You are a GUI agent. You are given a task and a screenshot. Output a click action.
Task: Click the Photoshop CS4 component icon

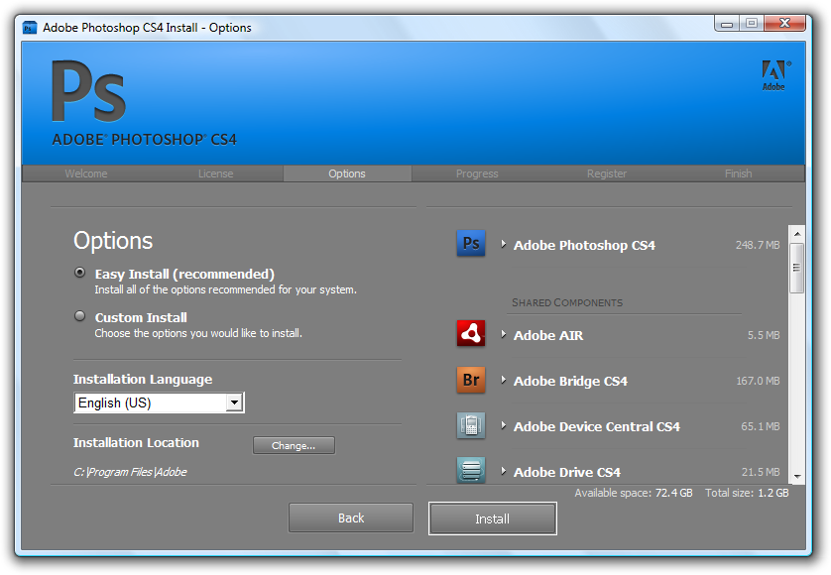coord(471,243)
